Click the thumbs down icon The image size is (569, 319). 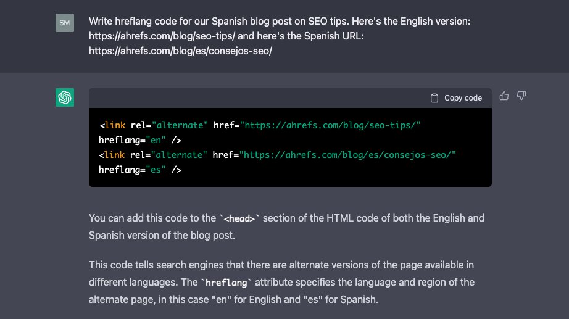tap(521, 96)
